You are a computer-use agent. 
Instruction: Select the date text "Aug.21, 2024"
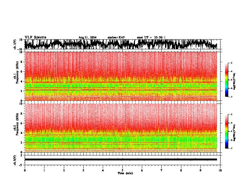pos(87,37)
